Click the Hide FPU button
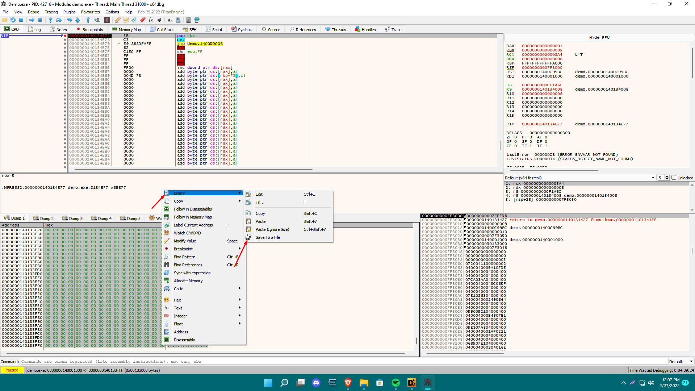695x391 pixels. [599, 37]
